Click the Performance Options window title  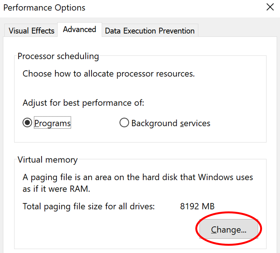[x=44, y=8]
